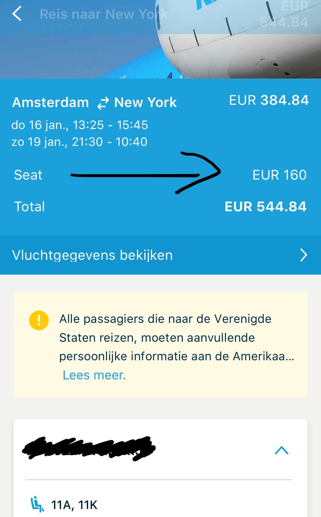Click the Seat row label
The image size is (321, 517).
[28, 175]
